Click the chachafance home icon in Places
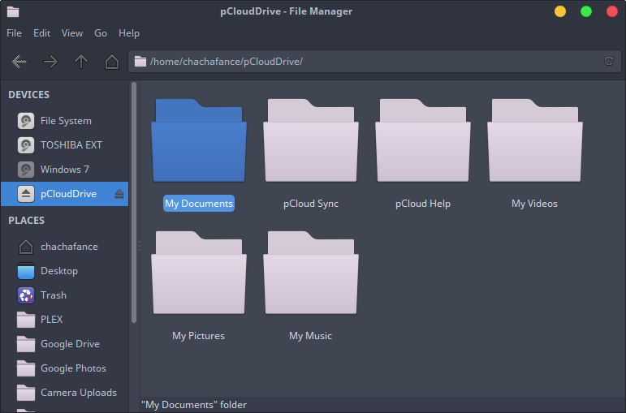 tap(26, 247)
